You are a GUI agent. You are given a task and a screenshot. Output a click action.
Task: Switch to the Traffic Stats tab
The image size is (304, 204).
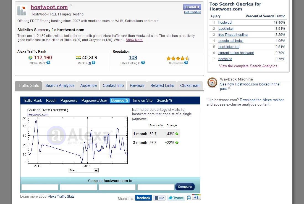click(28, 85)
